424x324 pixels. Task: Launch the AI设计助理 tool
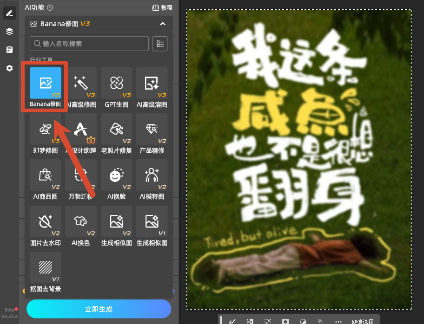pos(81,129)
